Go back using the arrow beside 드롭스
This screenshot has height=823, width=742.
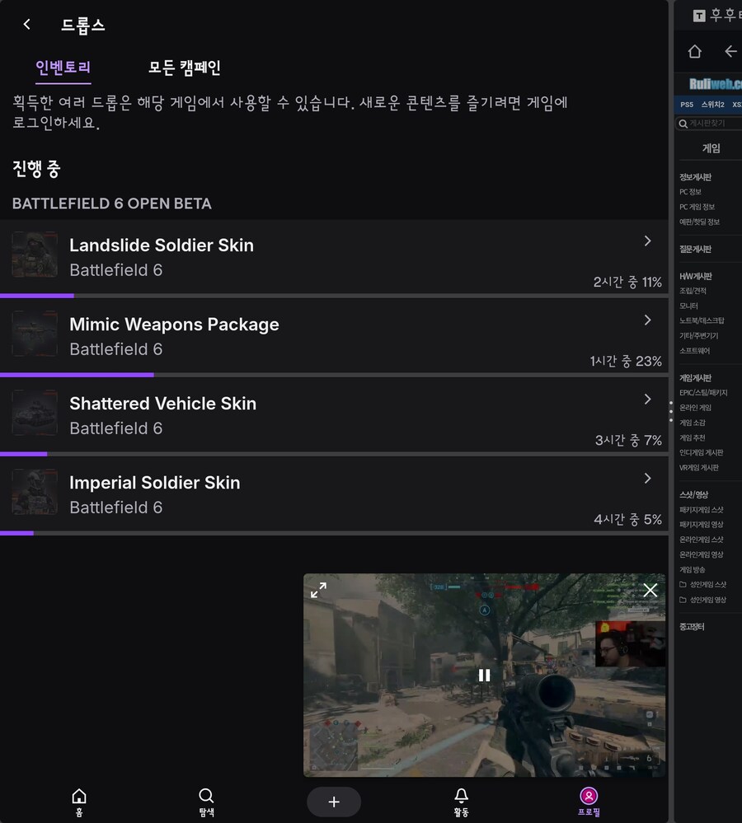coord(27,25)
